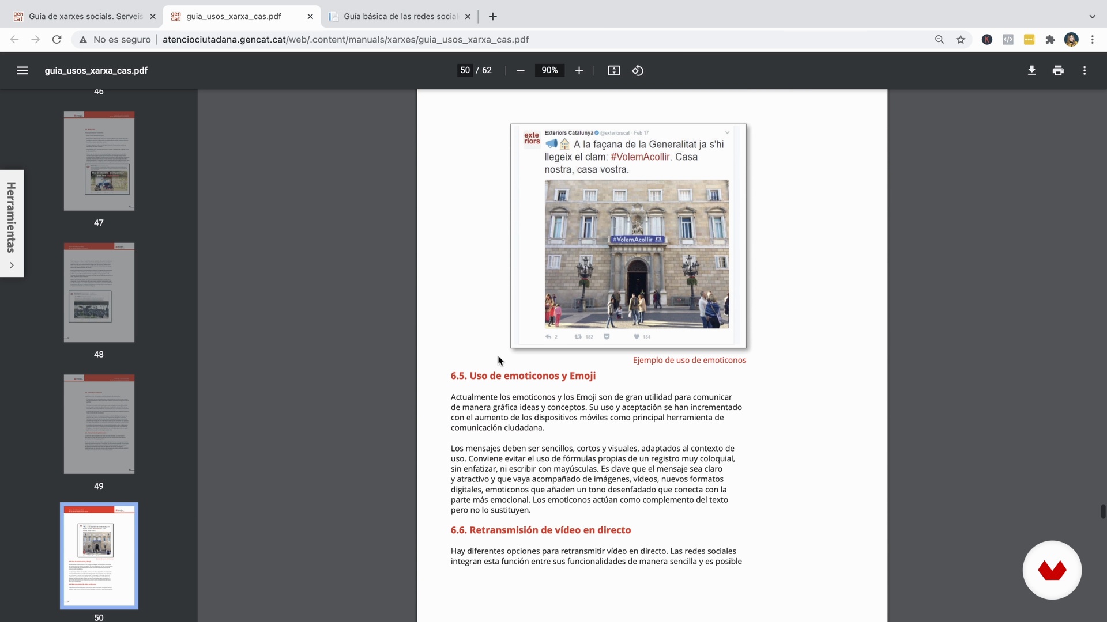This screenshot has width=1107, height=622.
Task: Click the yellow extension icon
Action: (x=1029, y=40)
